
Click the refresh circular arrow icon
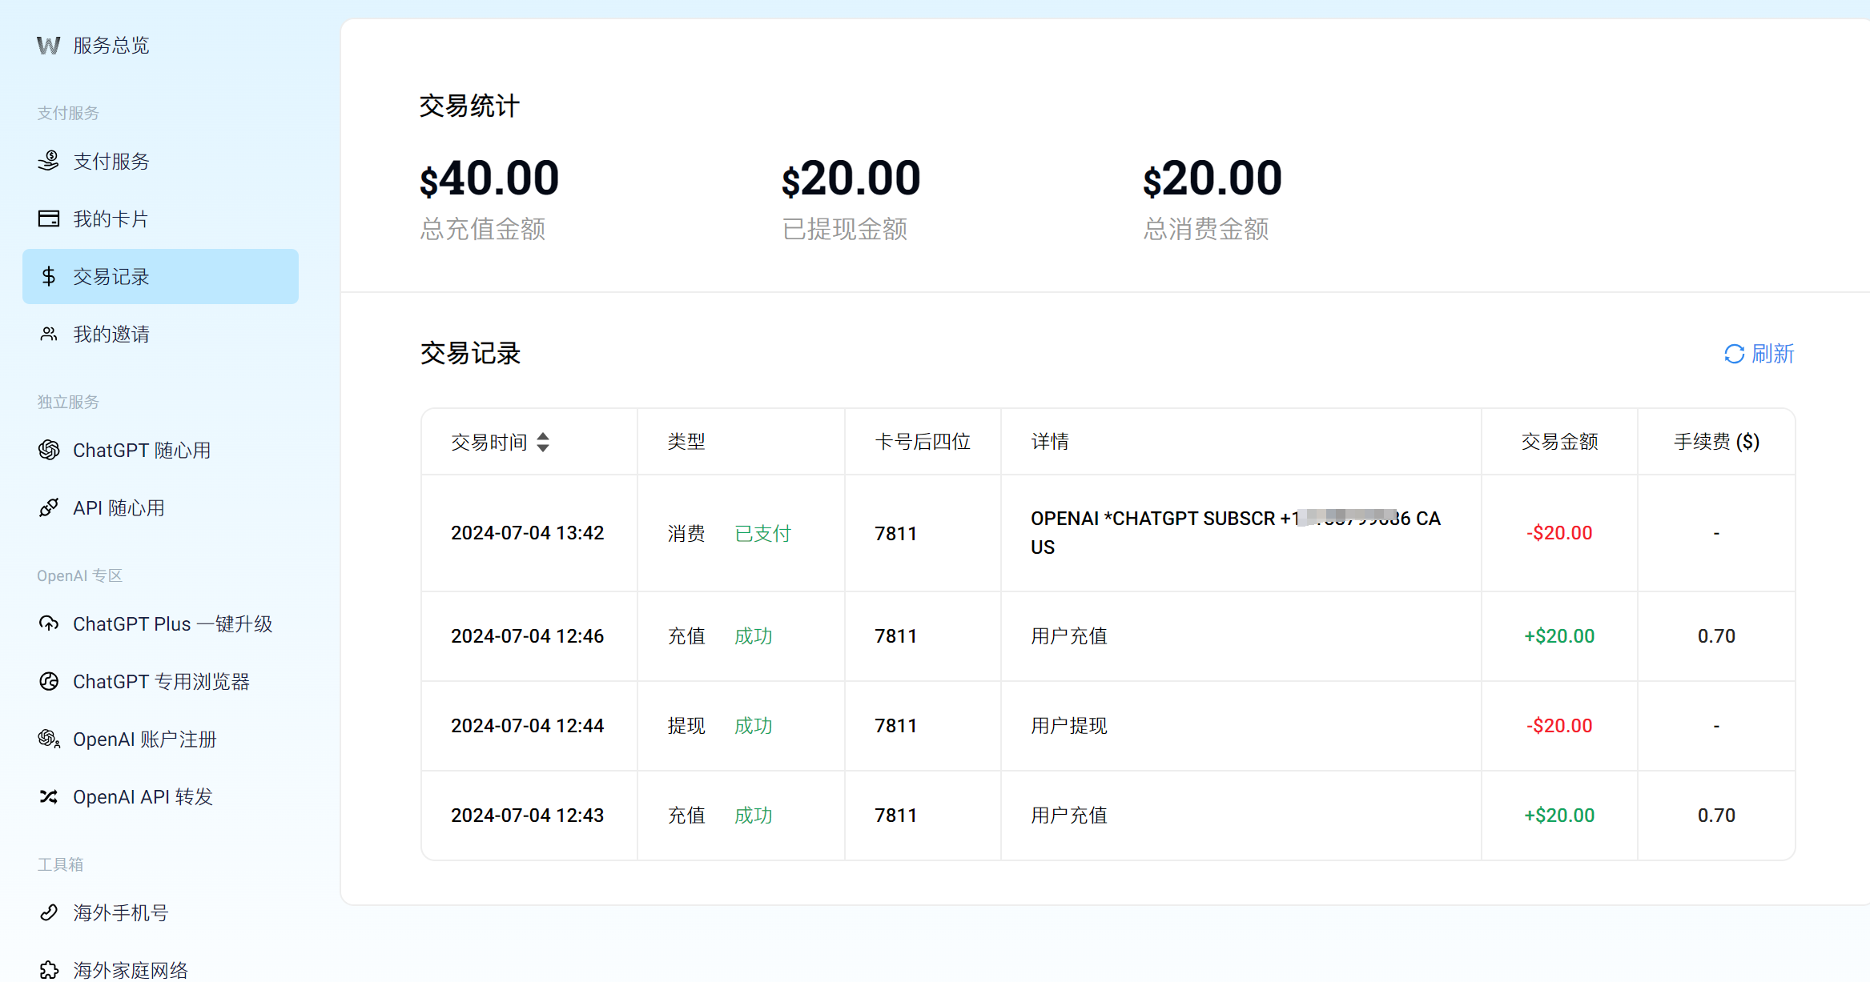click(x=1734, y=354)
